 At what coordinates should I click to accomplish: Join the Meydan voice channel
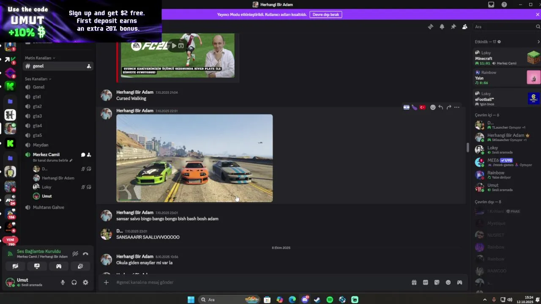coord(58,145)
